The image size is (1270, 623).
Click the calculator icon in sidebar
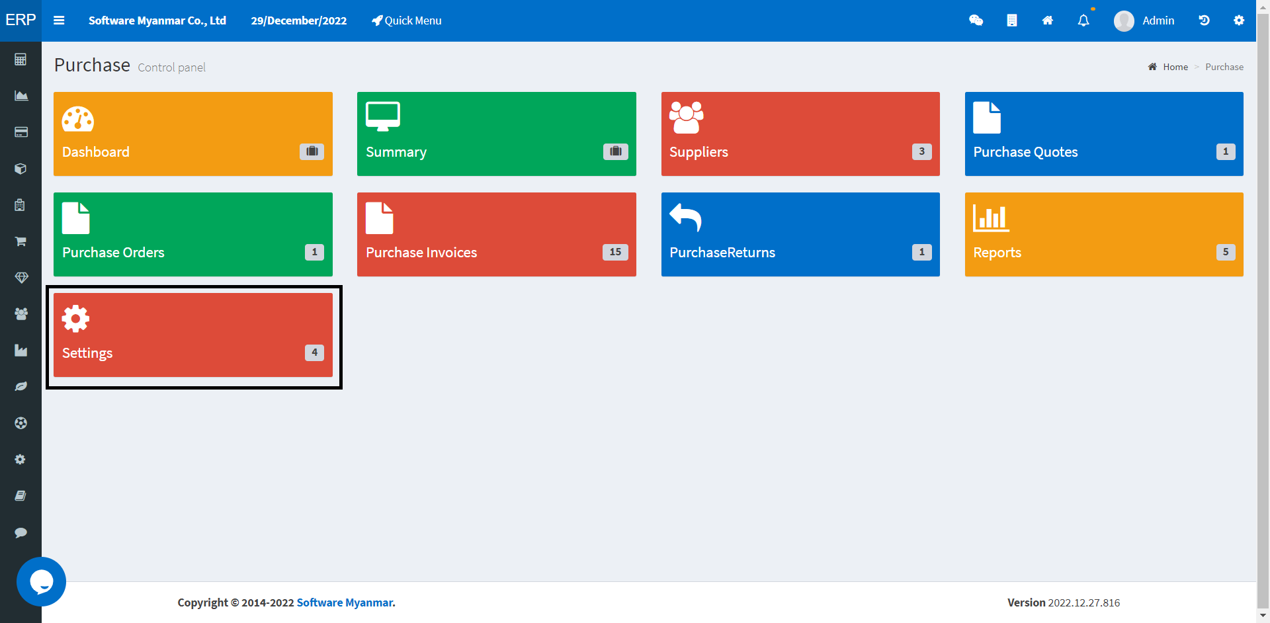[x=21, y=60]
